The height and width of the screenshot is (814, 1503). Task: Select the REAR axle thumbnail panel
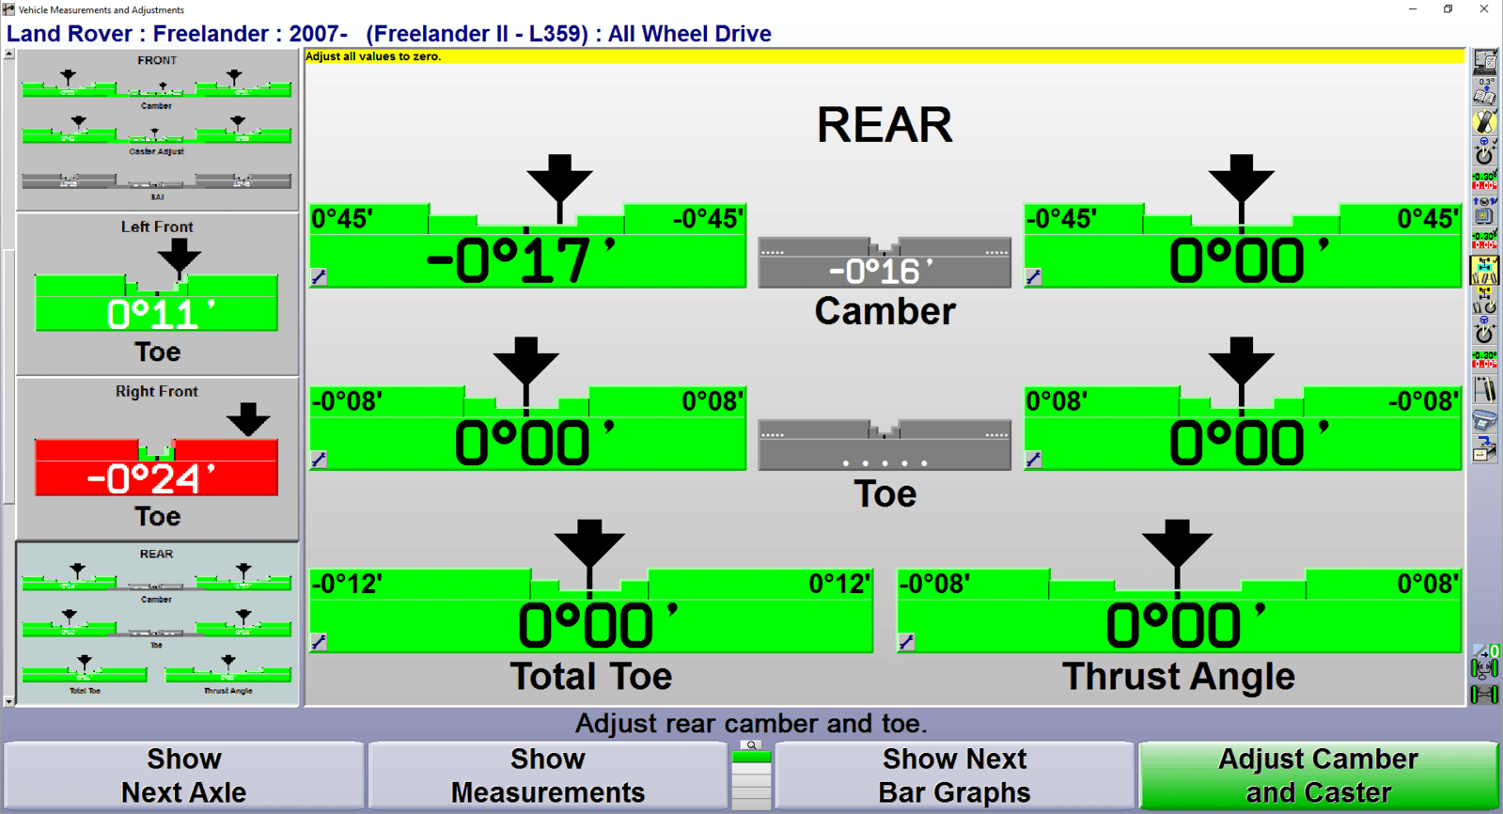point(157,623)
